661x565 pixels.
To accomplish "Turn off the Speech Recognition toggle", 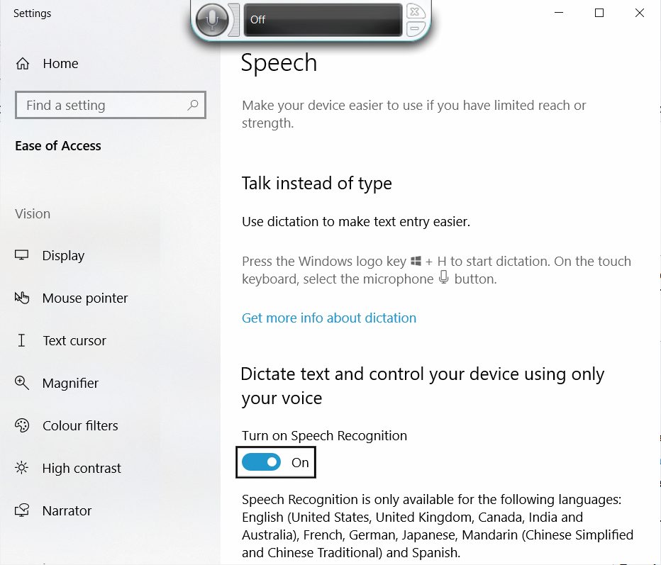I will pos(262,462).
